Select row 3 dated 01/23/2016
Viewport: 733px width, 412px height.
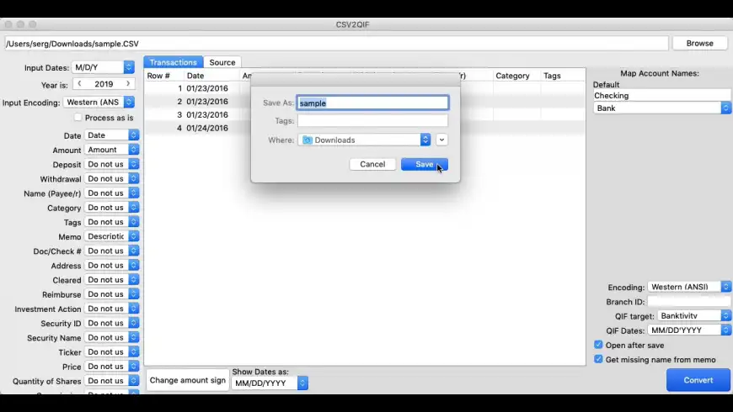coord(364,115)
